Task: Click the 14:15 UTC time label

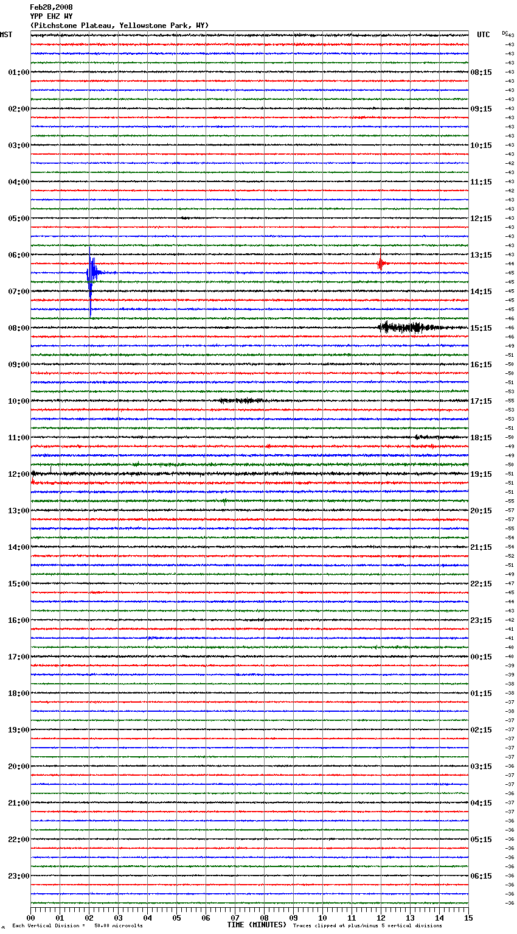Action: coord(481,292)
